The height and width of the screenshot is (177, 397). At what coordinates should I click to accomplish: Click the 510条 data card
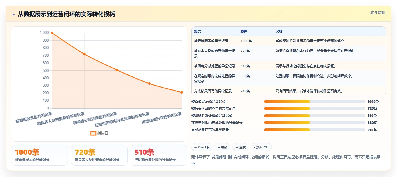click(159, 155)
